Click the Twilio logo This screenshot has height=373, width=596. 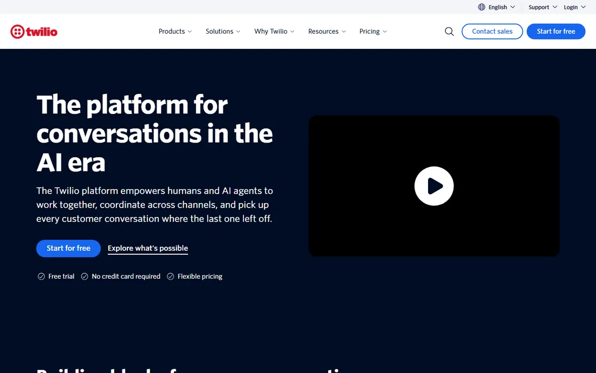click(x=34, y=31)
